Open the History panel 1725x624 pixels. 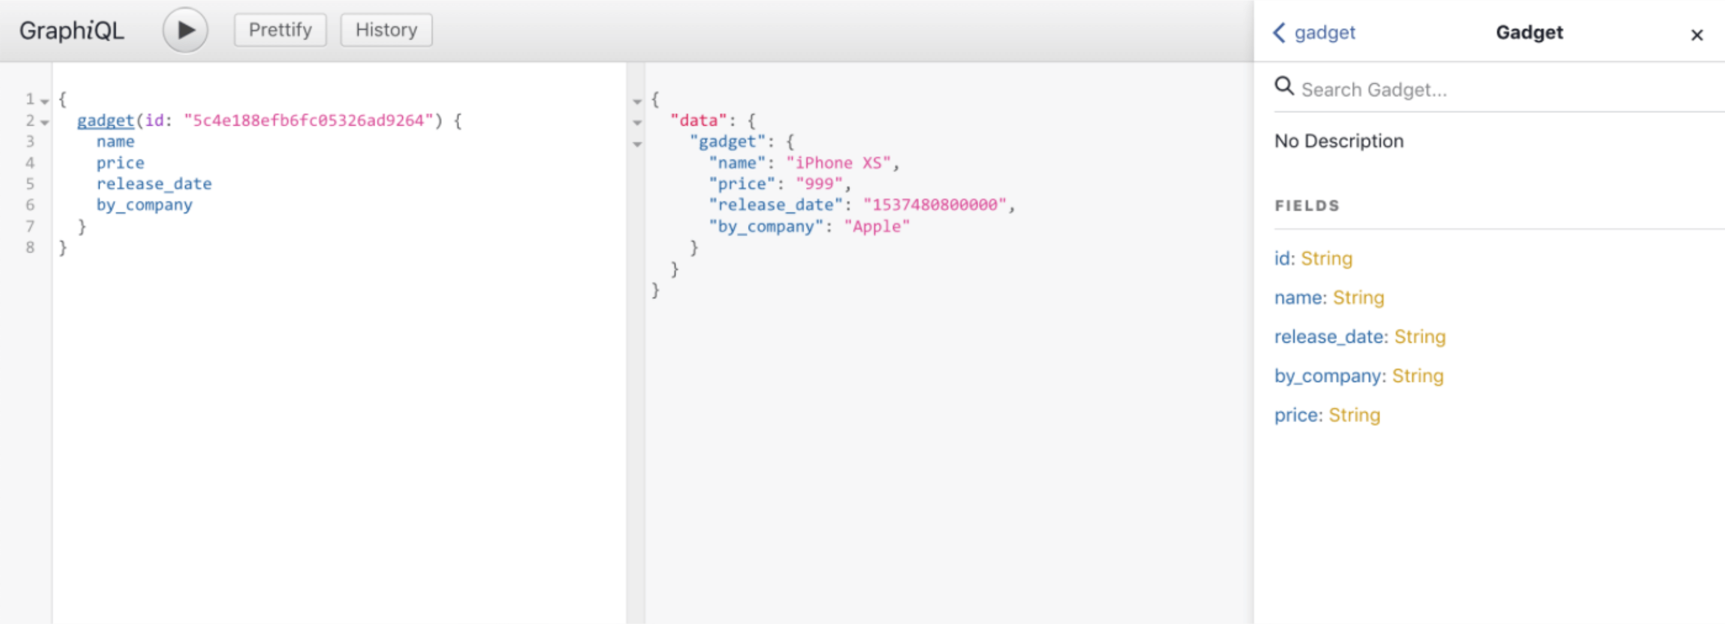click(x=387, y=30)
